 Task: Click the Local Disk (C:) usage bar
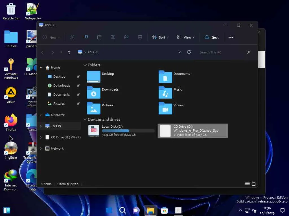(x=128, y=131)
